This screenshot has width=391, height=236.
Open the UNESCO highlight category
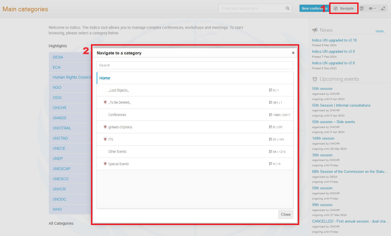coord(60,179)
